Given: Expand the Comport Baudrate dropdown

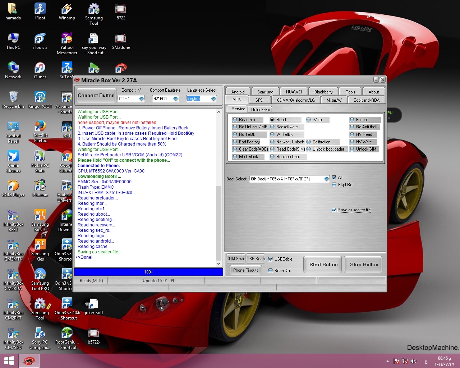Looking at the screenshot, I should tap(176, 99).
